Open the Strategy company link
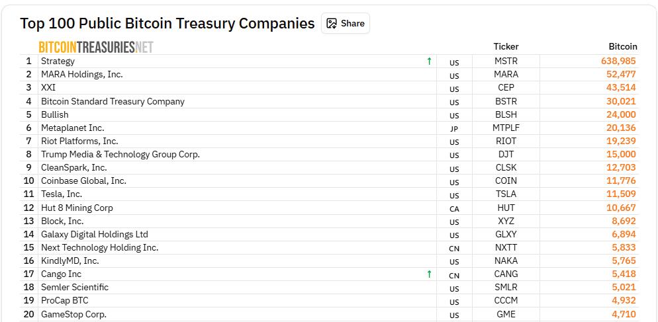This screenshot has width=658, height=322. 58,61
